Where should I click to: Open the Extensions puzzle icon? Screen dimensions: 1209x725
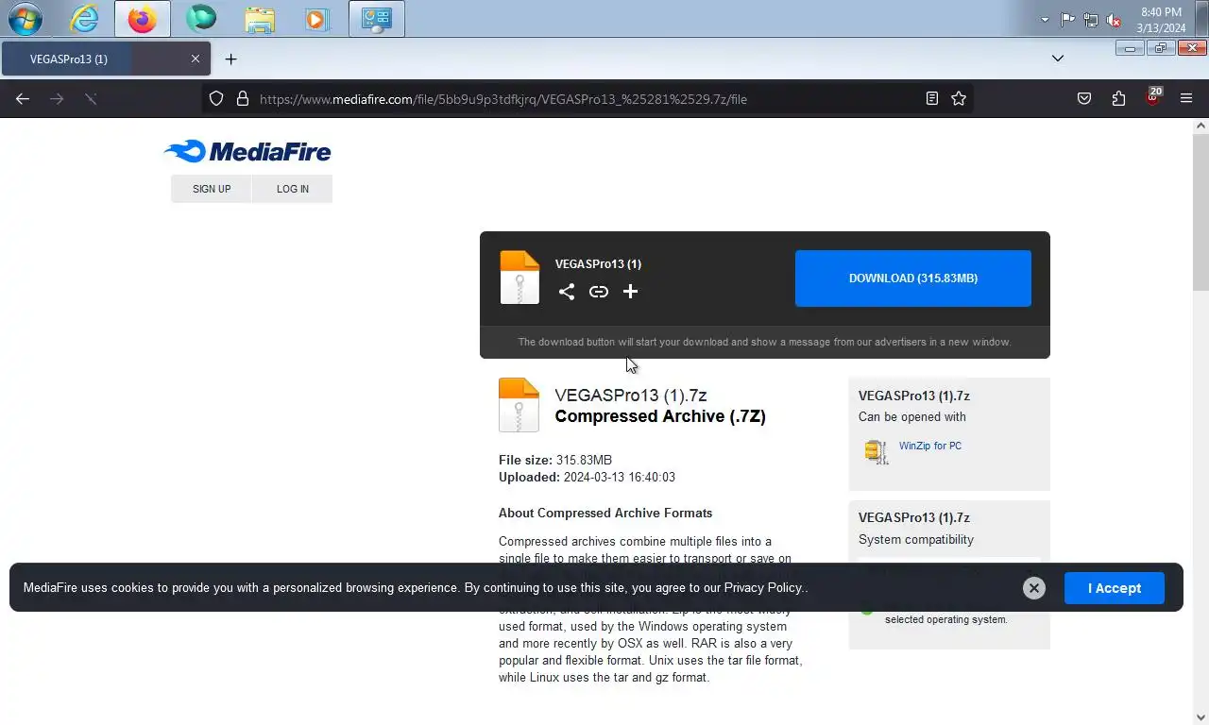(1118, 98)
